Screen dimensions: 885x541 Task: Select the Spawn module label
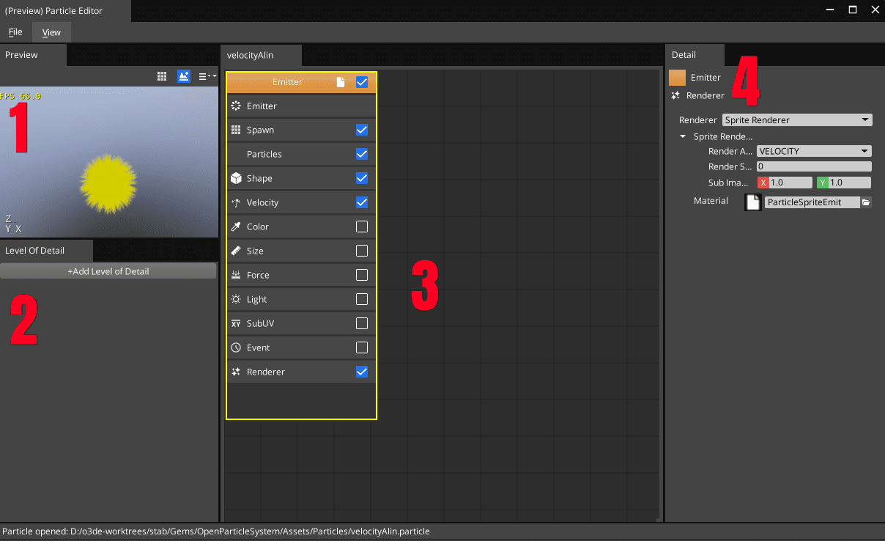click(260, 130)
